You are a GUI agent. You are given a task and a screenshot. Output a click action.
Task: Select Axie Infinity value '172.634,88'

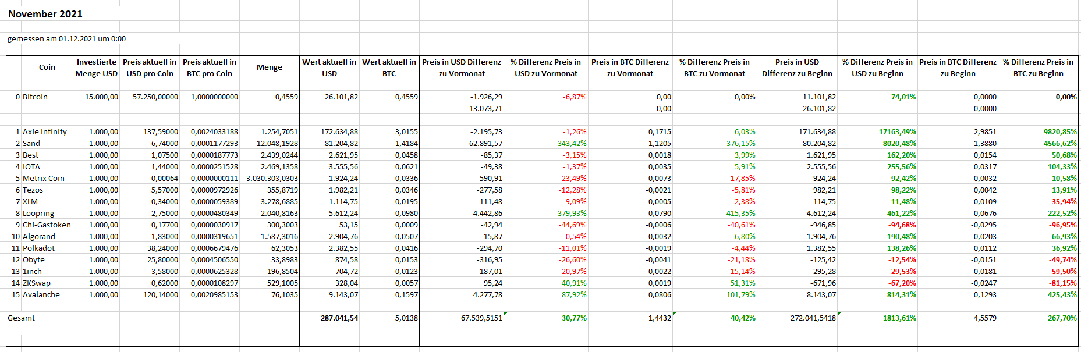pos(339,132)
